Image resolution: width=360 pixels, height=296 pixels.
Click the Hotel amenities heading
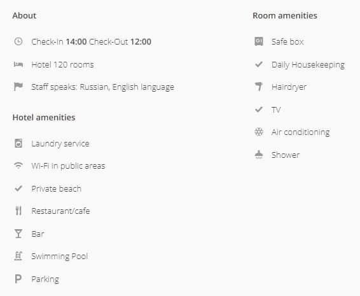tap(44, 117)
